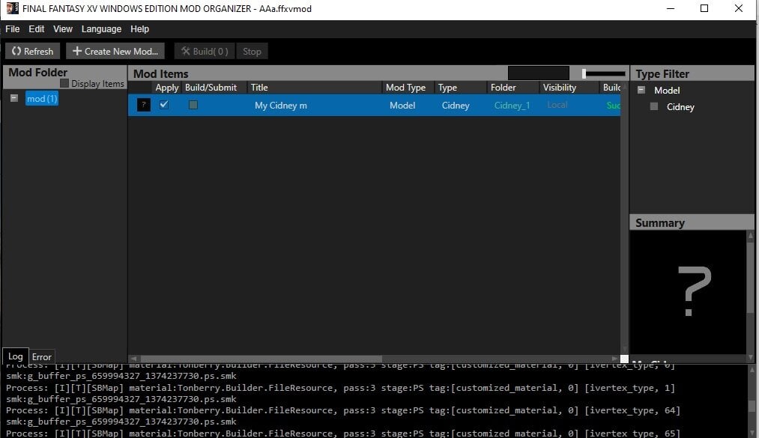Click the Local visibility cell

click(557, 105)
